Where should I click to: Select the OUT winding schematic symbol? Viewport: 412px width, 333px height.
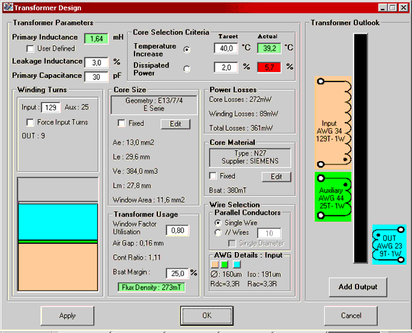(x=389, y=245)
